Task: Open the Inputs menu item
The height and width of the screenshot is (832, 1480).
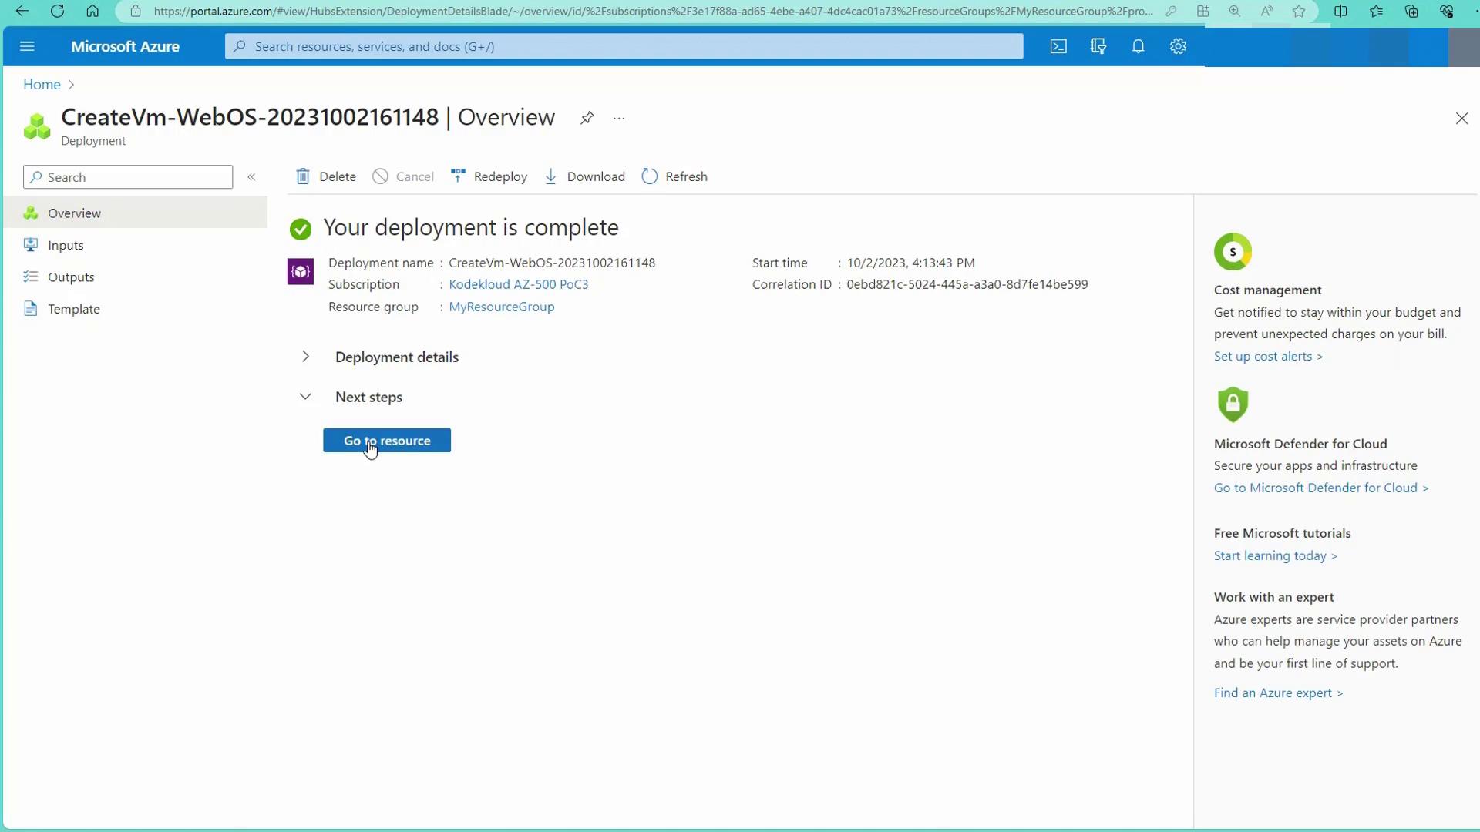Action: click(66, 245)
